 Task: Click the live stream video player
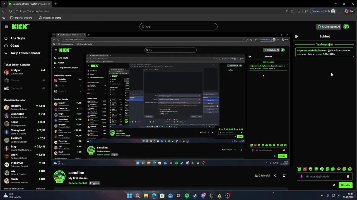tap(171, 99)
